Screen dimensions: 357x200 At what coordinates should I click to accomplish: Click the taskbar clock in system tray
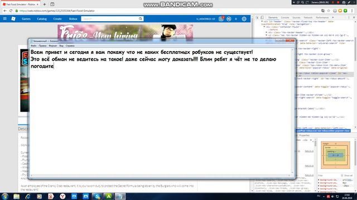[x=347, y=196]
